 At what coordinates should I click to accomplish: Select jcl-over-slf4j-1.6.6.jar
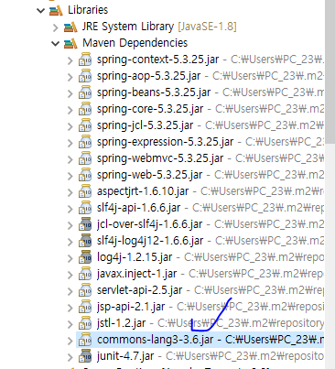coord(150,224)
